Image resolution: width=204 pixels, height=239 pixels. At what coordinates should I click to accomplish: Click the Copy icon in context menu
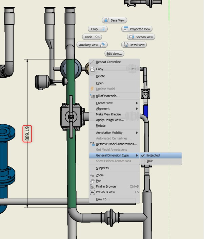pos(92,69)
